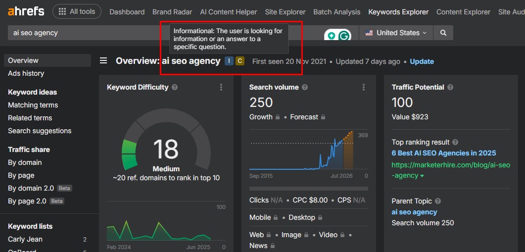525x252 pixels.
Task: Click the locked Mobile metric
Action: click(x=264, y=217)
